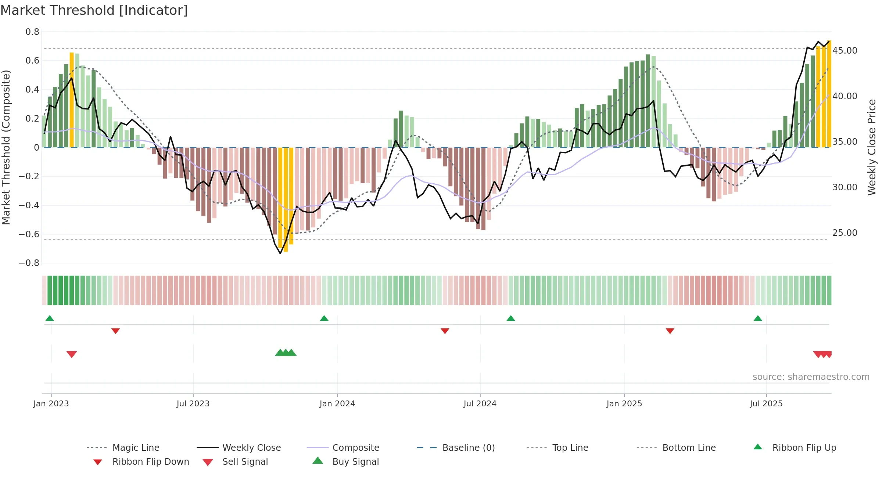
Task: Click the first Sell Signal marker at chart end
Action: click(818, 354)
